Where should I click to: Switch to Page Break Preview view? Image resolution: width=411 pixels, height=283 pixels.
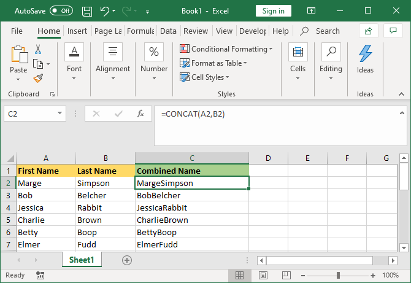pos(286,276)
